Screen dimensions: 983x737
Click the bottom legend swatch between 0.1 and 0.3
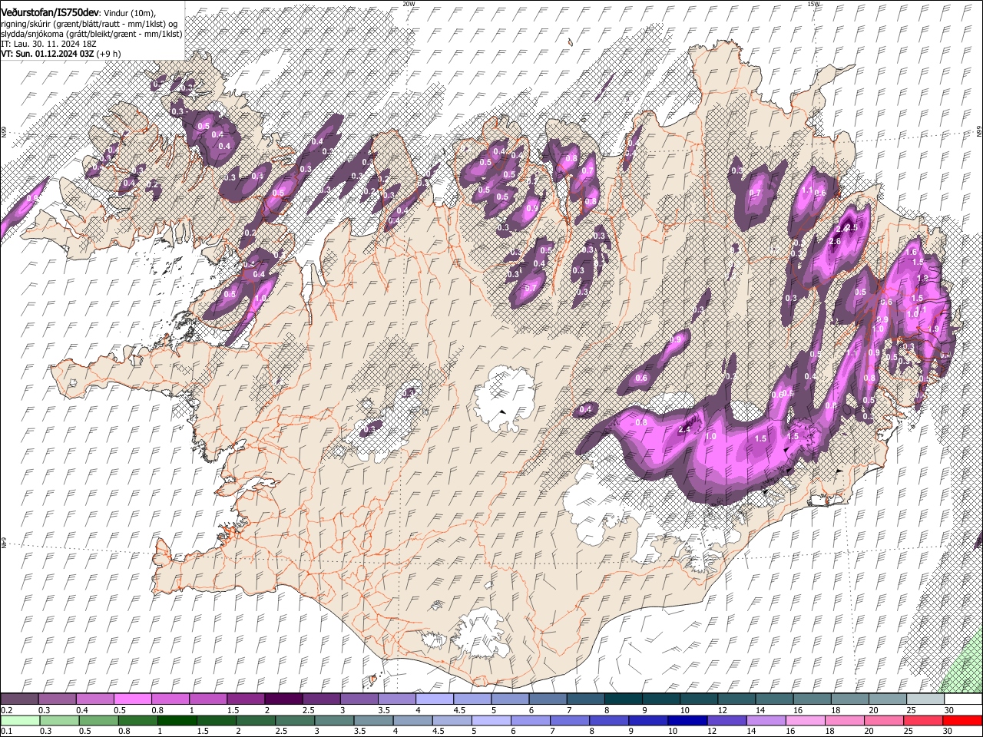[20, 721]
